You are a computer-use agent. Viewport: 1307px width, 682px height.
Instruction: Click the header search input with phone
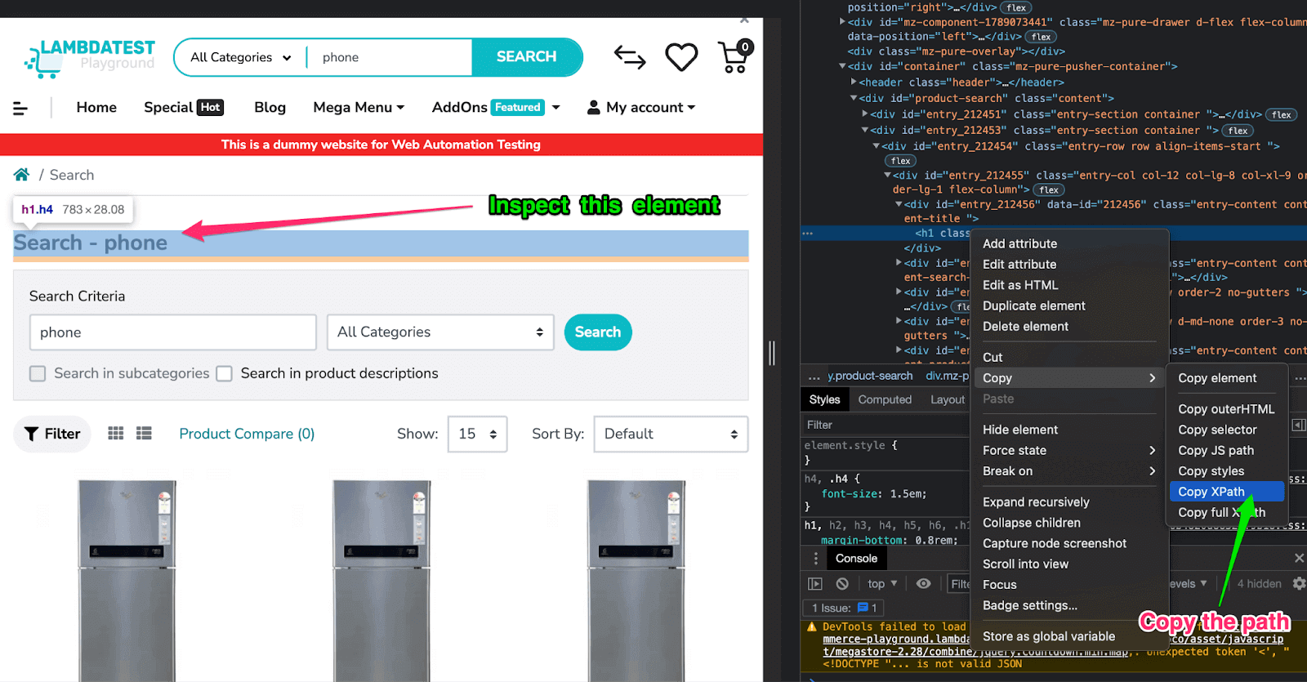click(390, 57)
